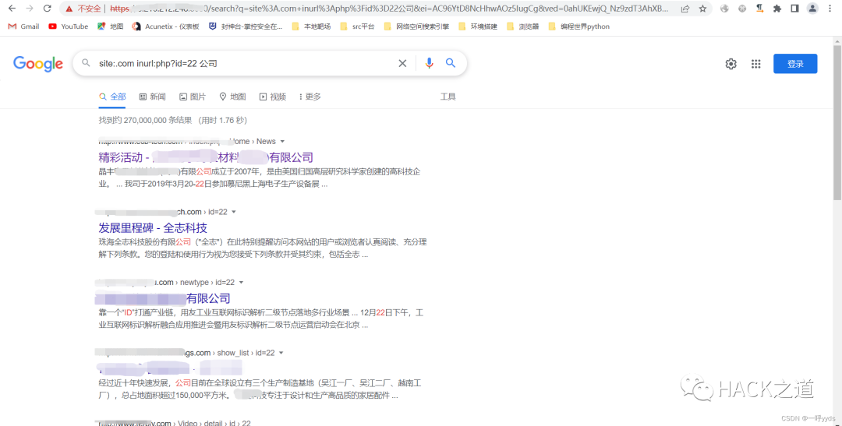This screenshot has width=842, height=426.
Task: Expand the dropdown arrow beside newtype › id=22
Action: [242, 283]
